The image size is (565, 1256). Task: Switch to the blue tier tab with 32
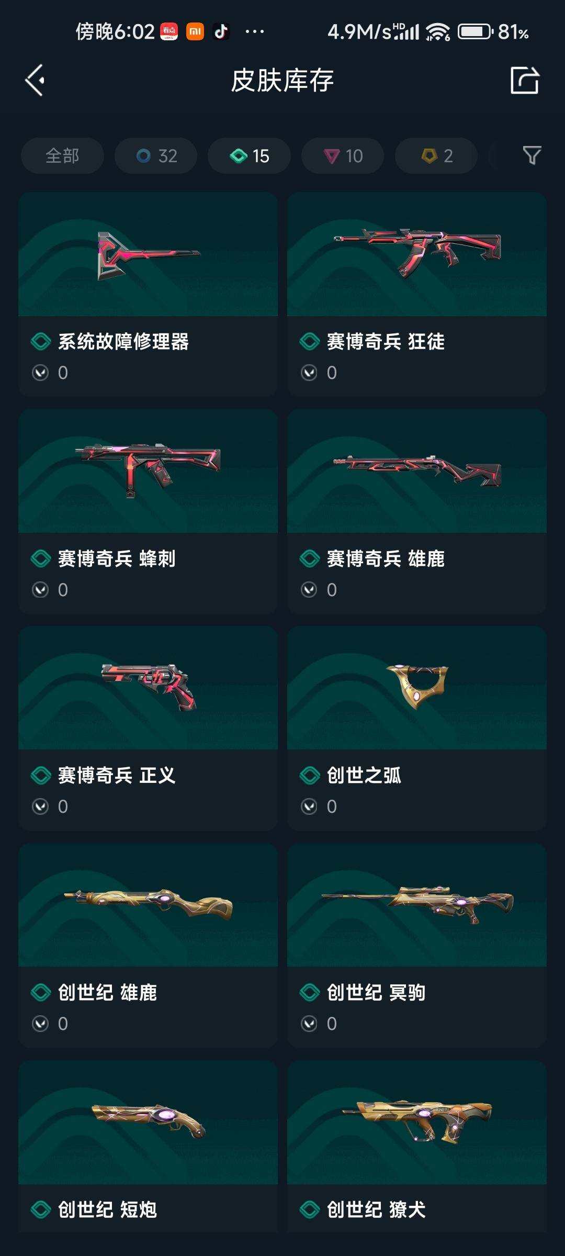point(156,155)
